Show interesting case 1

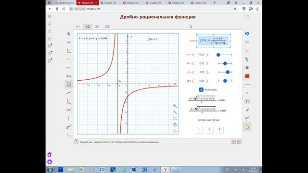(x=199, y=129)
